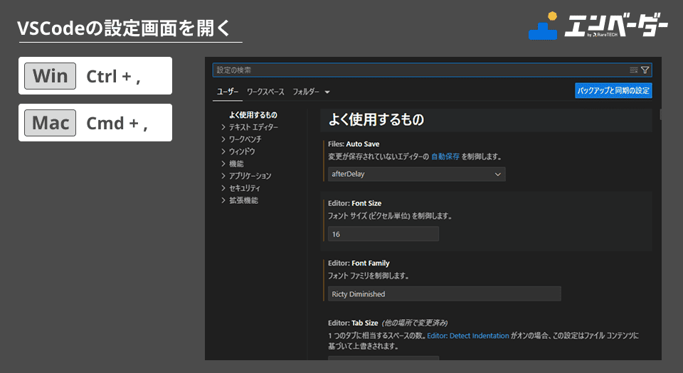Click the ワークベンチ tree label
This screenshot has height=373, width=683.
pyautogui.click(x=245, y=139)
